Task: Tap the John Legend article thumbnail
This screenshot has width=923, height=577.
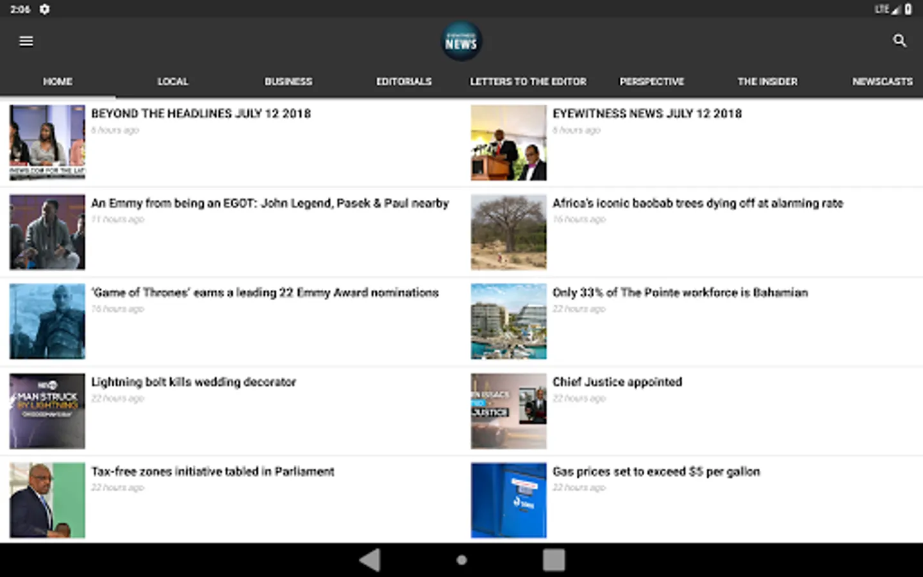Action: coord(47,232)
